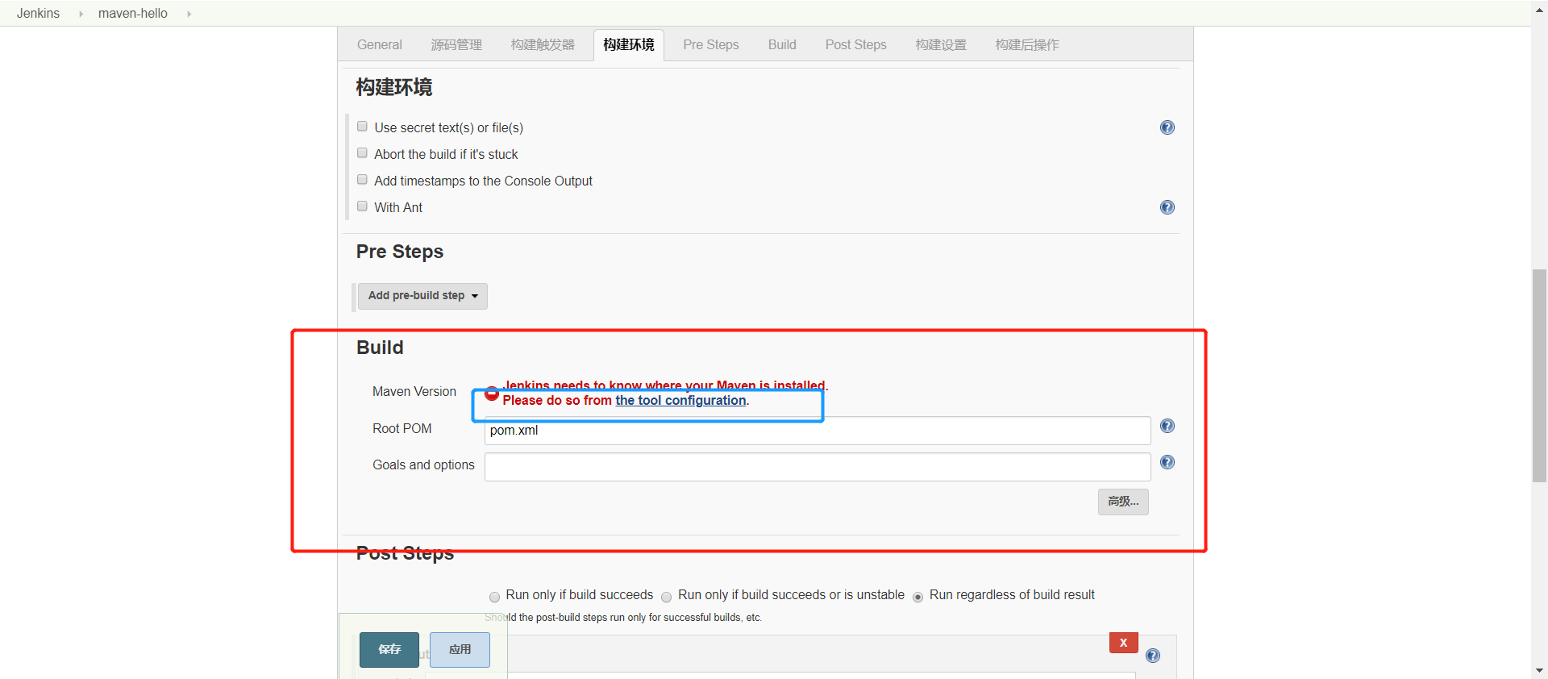This screenshot has height=679, width=1548.
Task: Open the 高级... advanced button
Action: [x=1123, y=502]
